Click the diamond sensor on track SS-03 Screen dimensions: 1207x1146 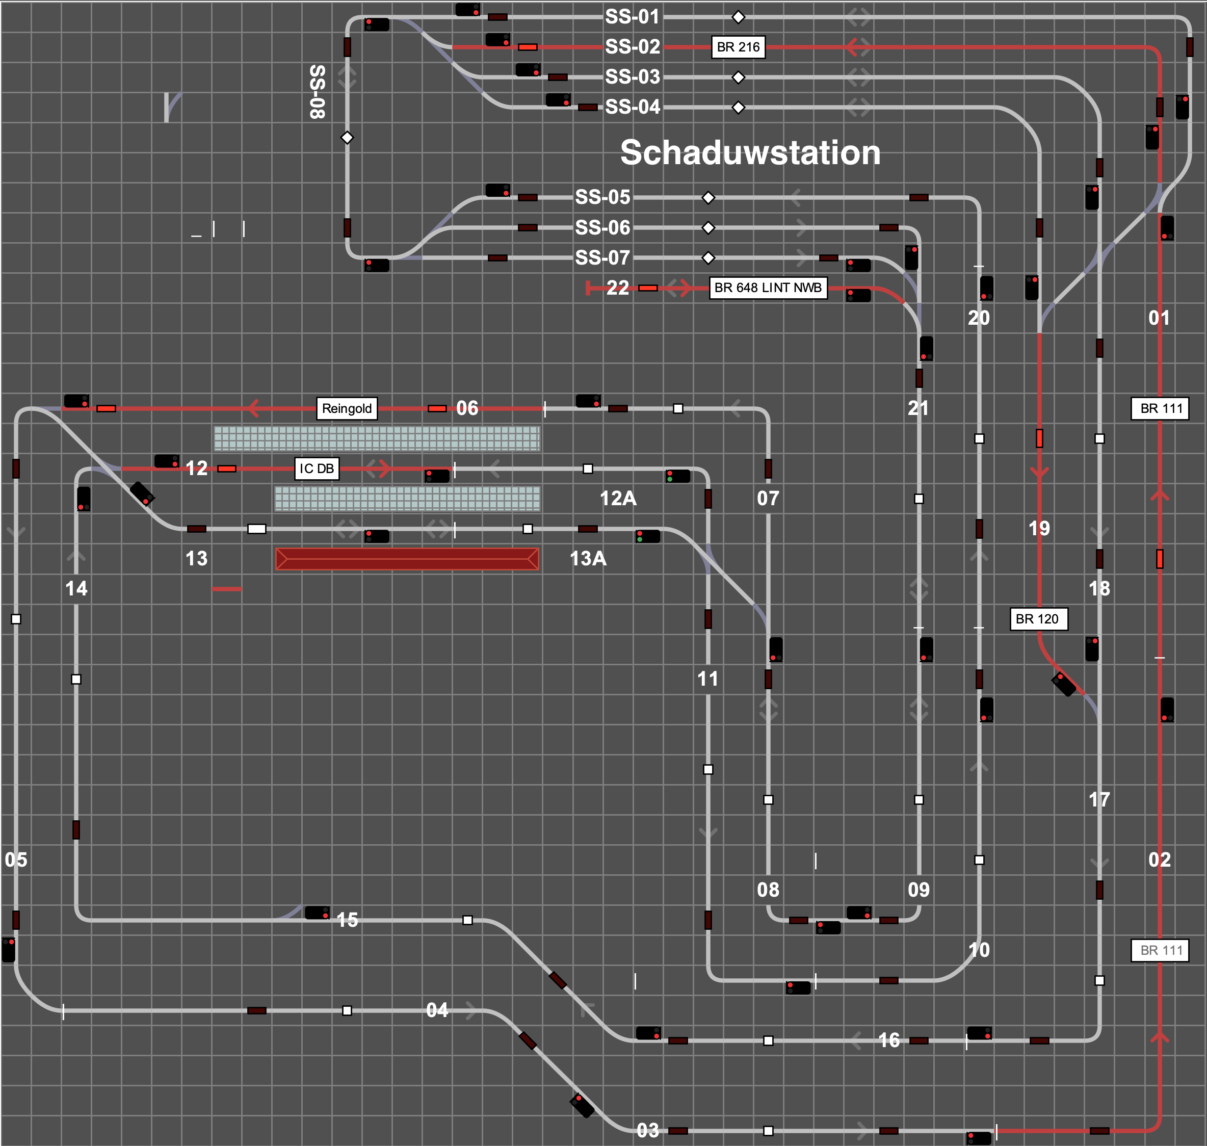coord(739,77)
